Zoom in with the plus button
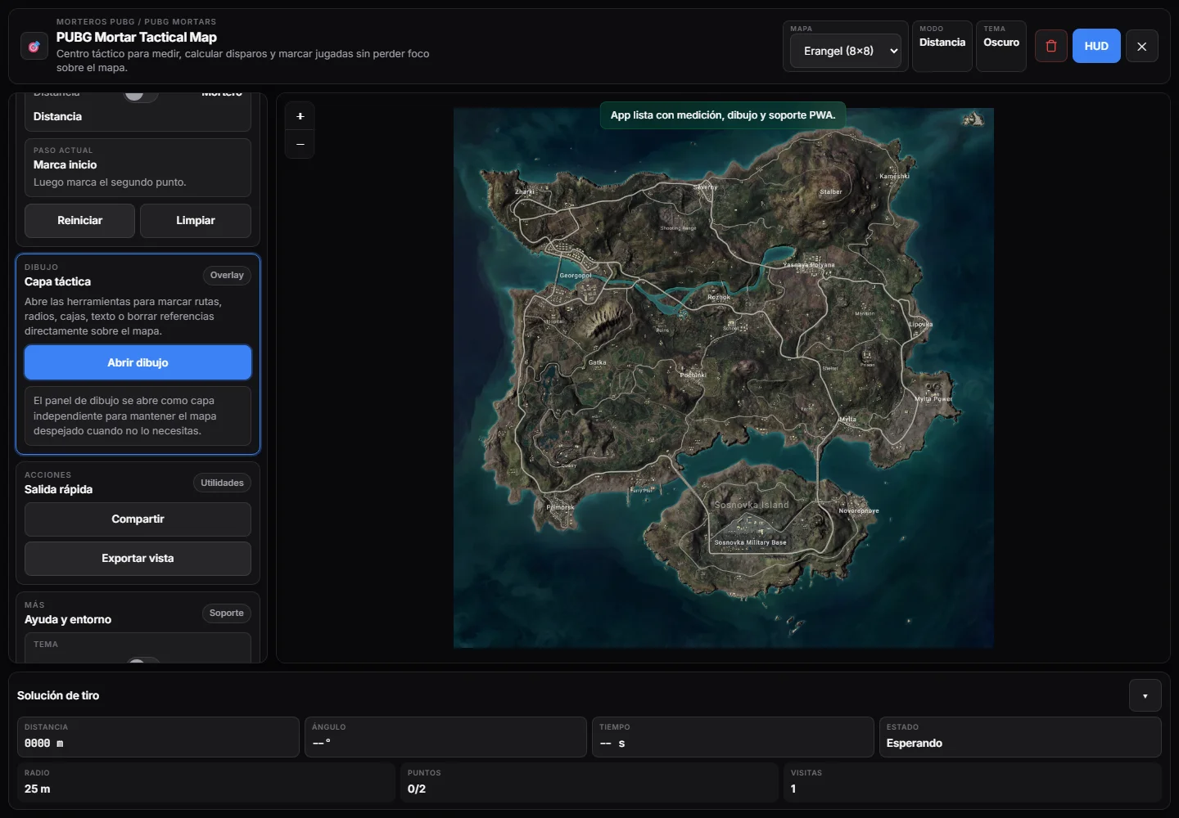 click(300, 116)
